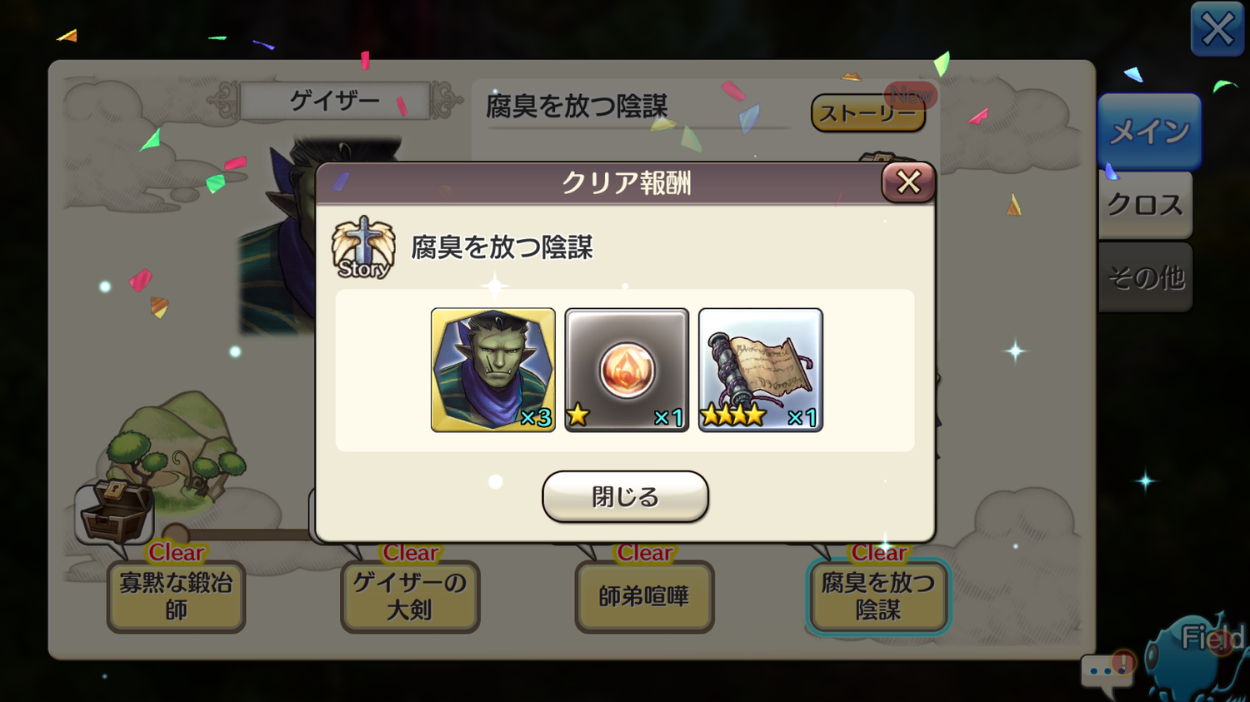Select the orange gem orb reward
This screenshot has width=1250, height=702.
click(627, 370)
